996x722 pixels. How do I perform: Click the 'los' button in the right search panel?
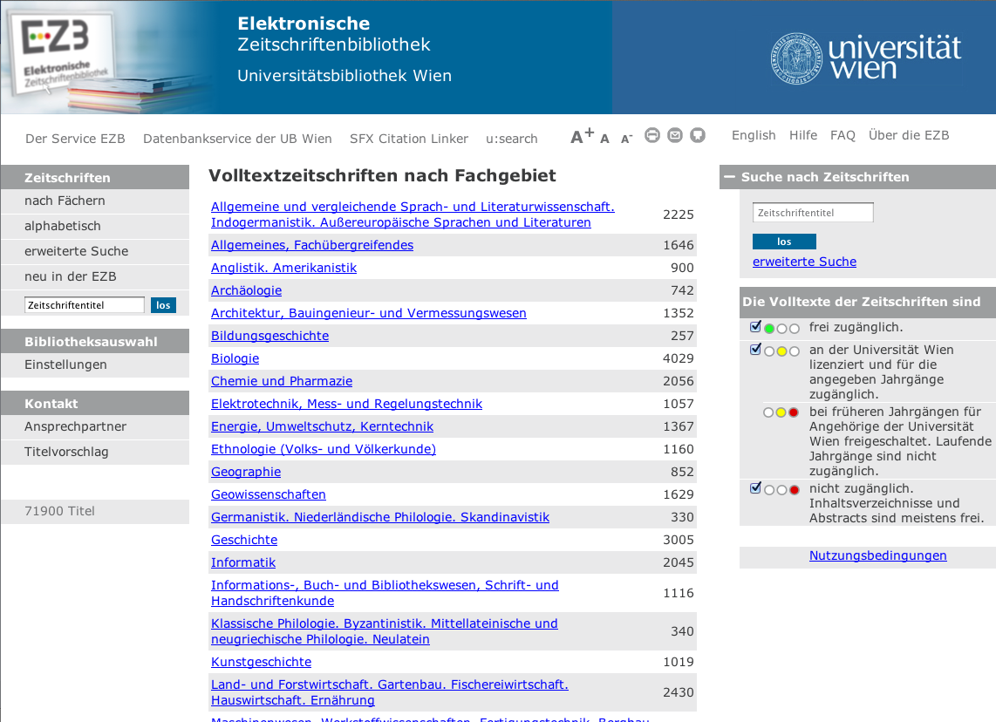point(784,242)
